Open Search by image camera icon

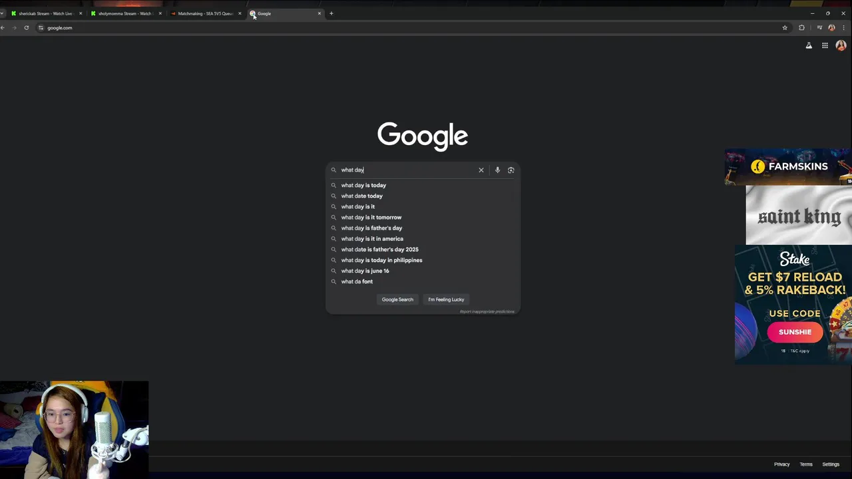click(x=511, y=170)
